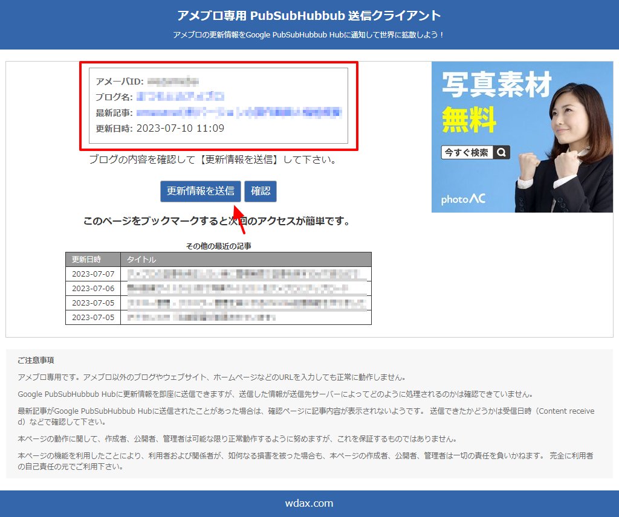
Task: Click the wdax.com footer link
Action: coord(309,503)
